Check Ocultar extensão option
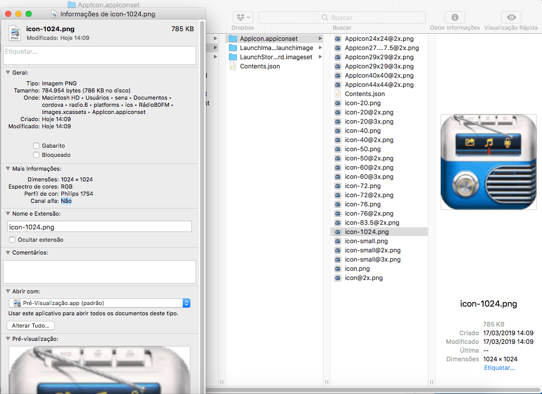 (x=11, y=239)
